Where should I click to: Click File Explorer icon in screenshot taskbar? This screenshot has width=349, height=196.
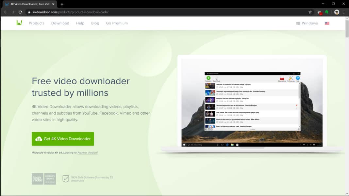tap(232, 145)
